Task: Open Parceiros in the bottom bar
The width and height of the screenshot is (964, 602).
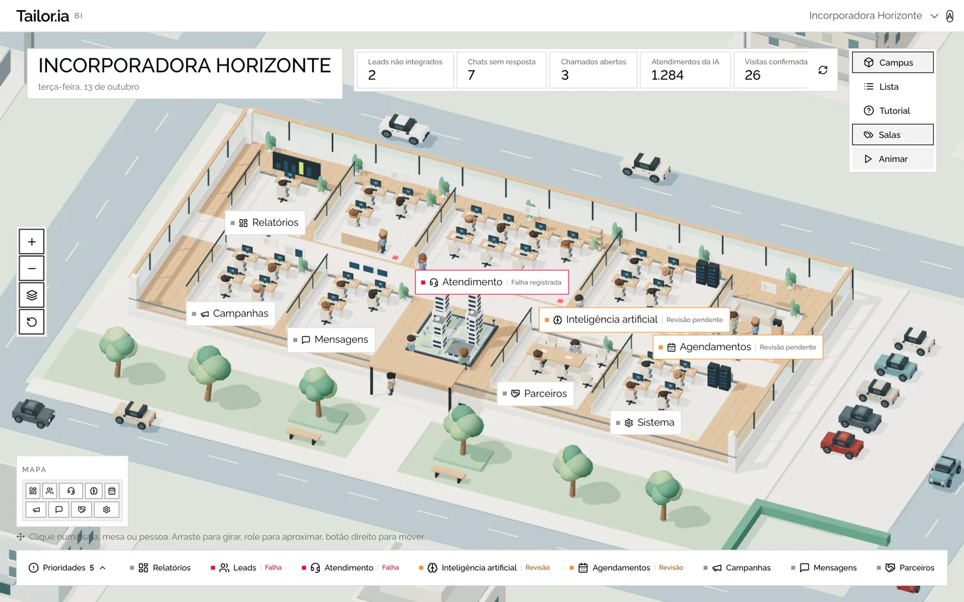Action: [906, 568]
